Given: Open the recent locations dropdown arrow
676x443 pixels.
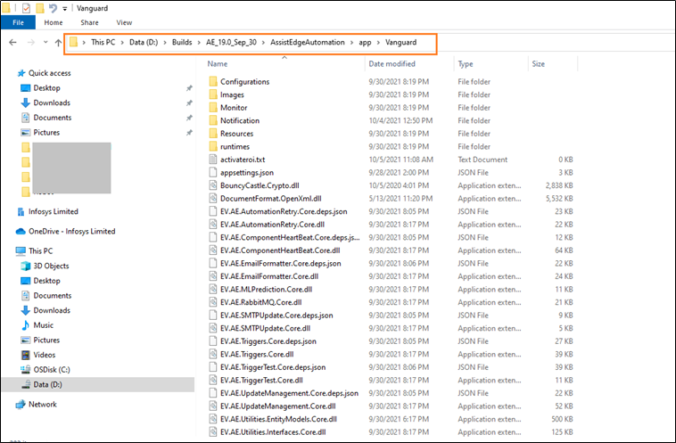Looking at the screenshot, I should 44,43.
